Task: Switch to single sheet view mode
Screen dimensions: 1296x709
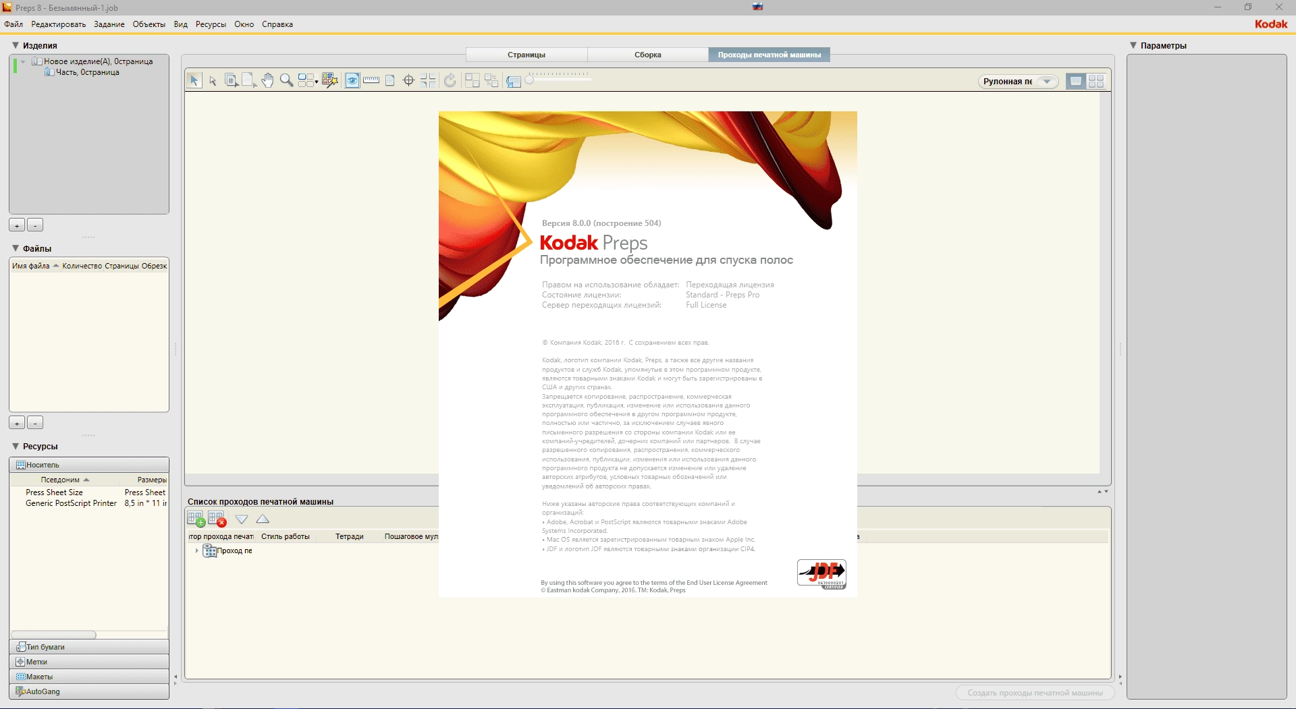Action: click(1076, 81)
